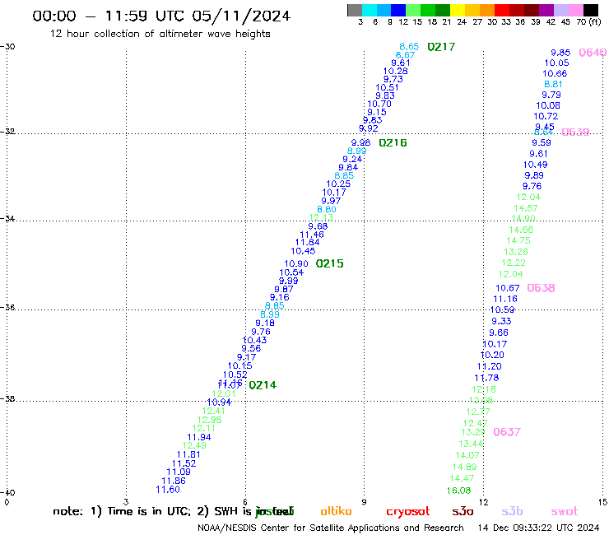Viewport: 609px width, 535px height.
Task: Click the gray swatch in the color legend
Action: 355,10
